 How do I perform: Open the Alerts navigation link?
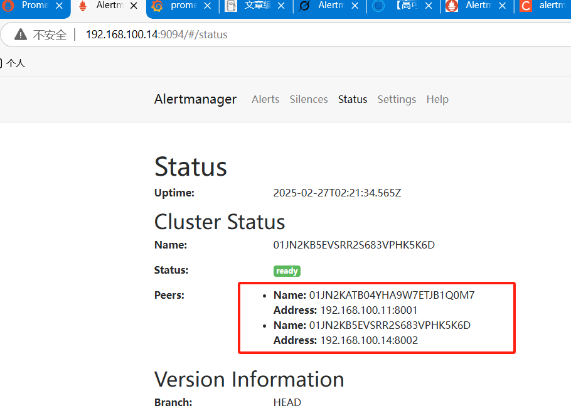pyautogui.click(x=265, y=99)
